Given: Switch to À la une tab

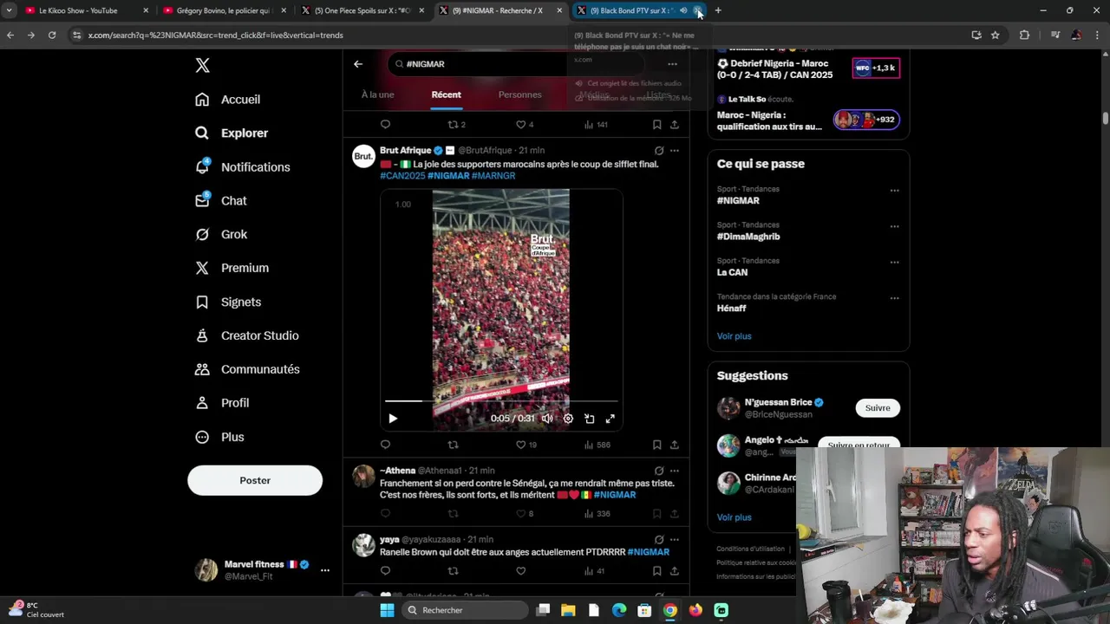Looking at the screenshot, I should [377, 94].
